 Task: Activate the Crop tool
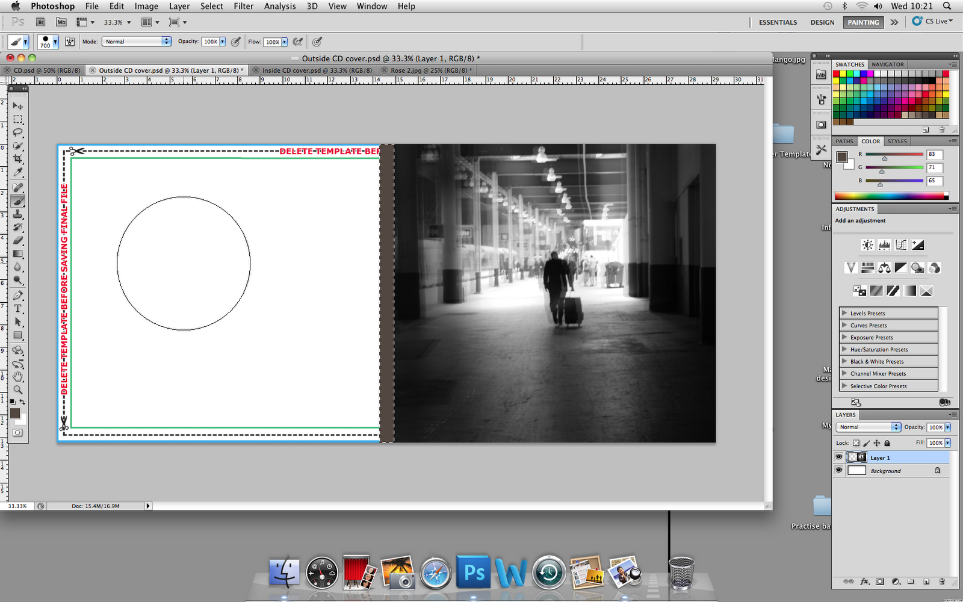[18, 158]
